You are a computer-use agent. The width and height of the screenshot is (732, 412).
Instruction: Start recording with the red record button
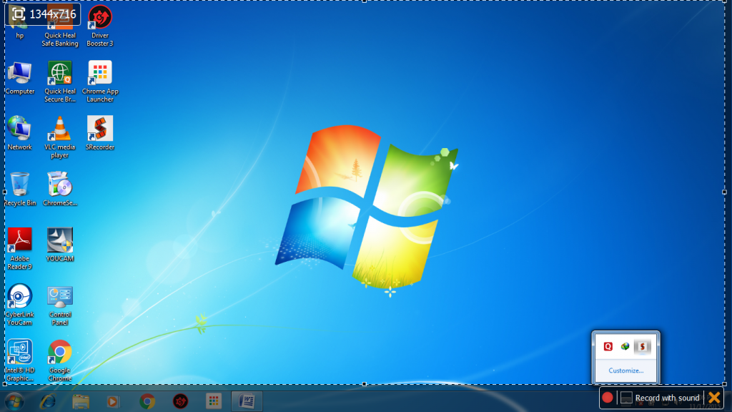point(608,398)
